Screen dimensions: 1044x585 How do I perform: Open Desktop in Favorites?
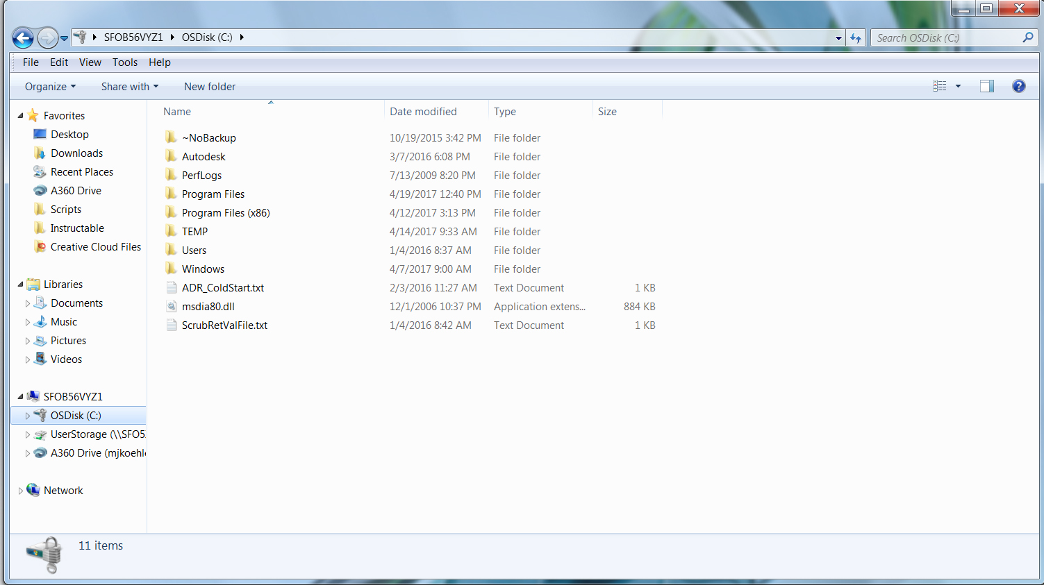click(69, 135)
